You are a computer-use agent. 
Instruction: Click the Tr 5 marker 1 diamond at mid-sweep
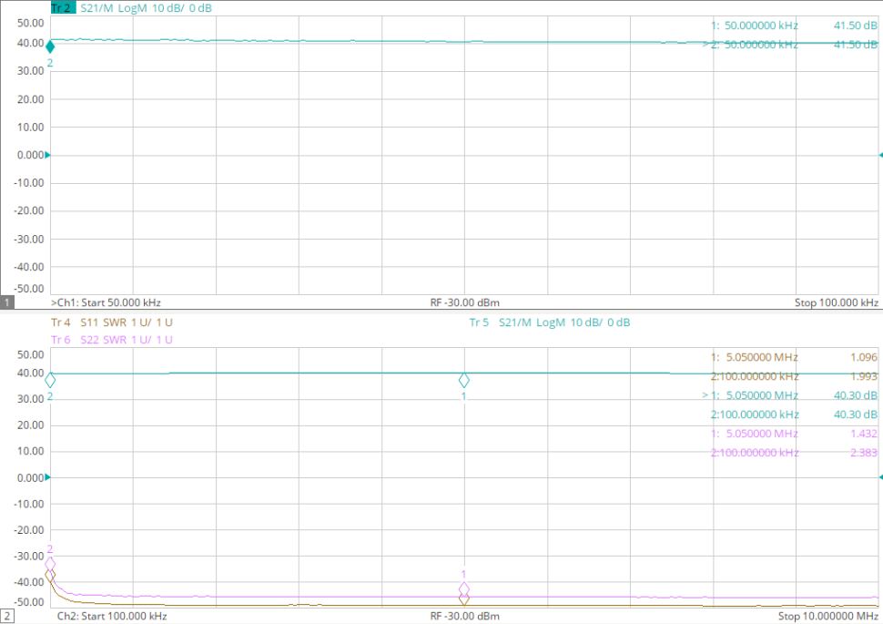pyautogui.click(x=464, y=381)
